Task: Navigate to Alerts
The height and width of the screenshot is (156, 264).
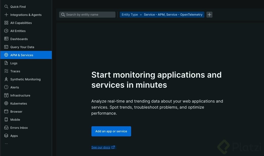Action: pyautogui.click(x=26, y=87)
